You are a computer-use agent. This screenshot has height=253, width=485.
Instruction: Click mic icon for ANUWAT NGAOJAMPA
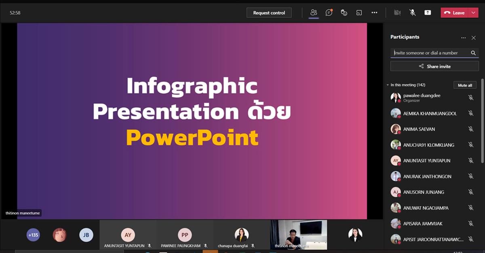pos(470,208)
